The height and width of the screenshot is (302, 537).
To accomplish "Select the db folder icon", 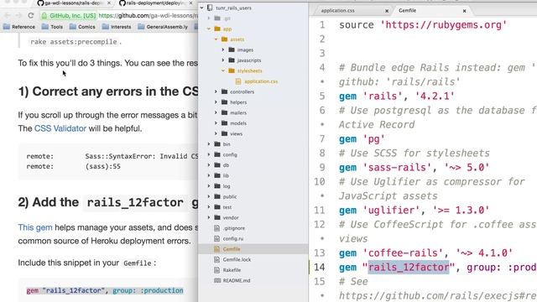I will (x=217, y=165).
